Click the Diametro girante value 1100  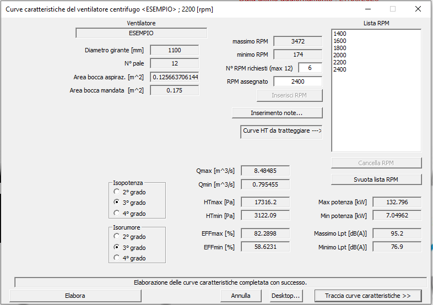pos(175,50)
